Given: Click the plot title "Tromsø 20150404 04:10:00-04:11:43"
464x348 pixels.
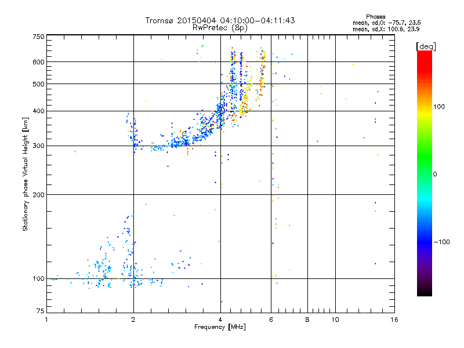Looking at the screenshot, I should click(x=220, y=20).
